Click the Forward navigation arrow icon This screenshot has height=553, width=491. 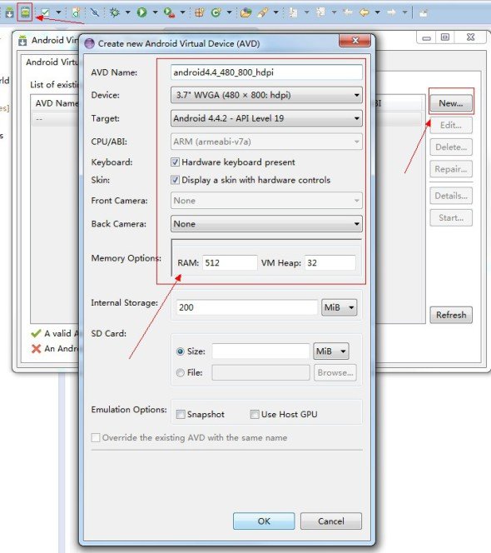(392, 12)
